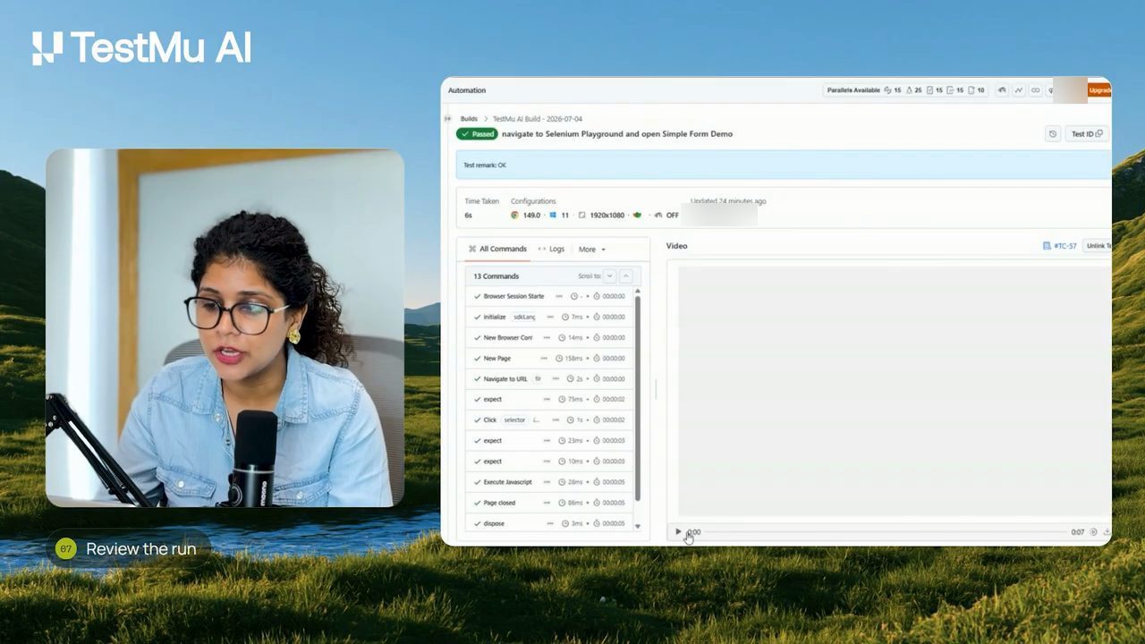
Task: Select the dispose command
Action: (x=549, y=523)
